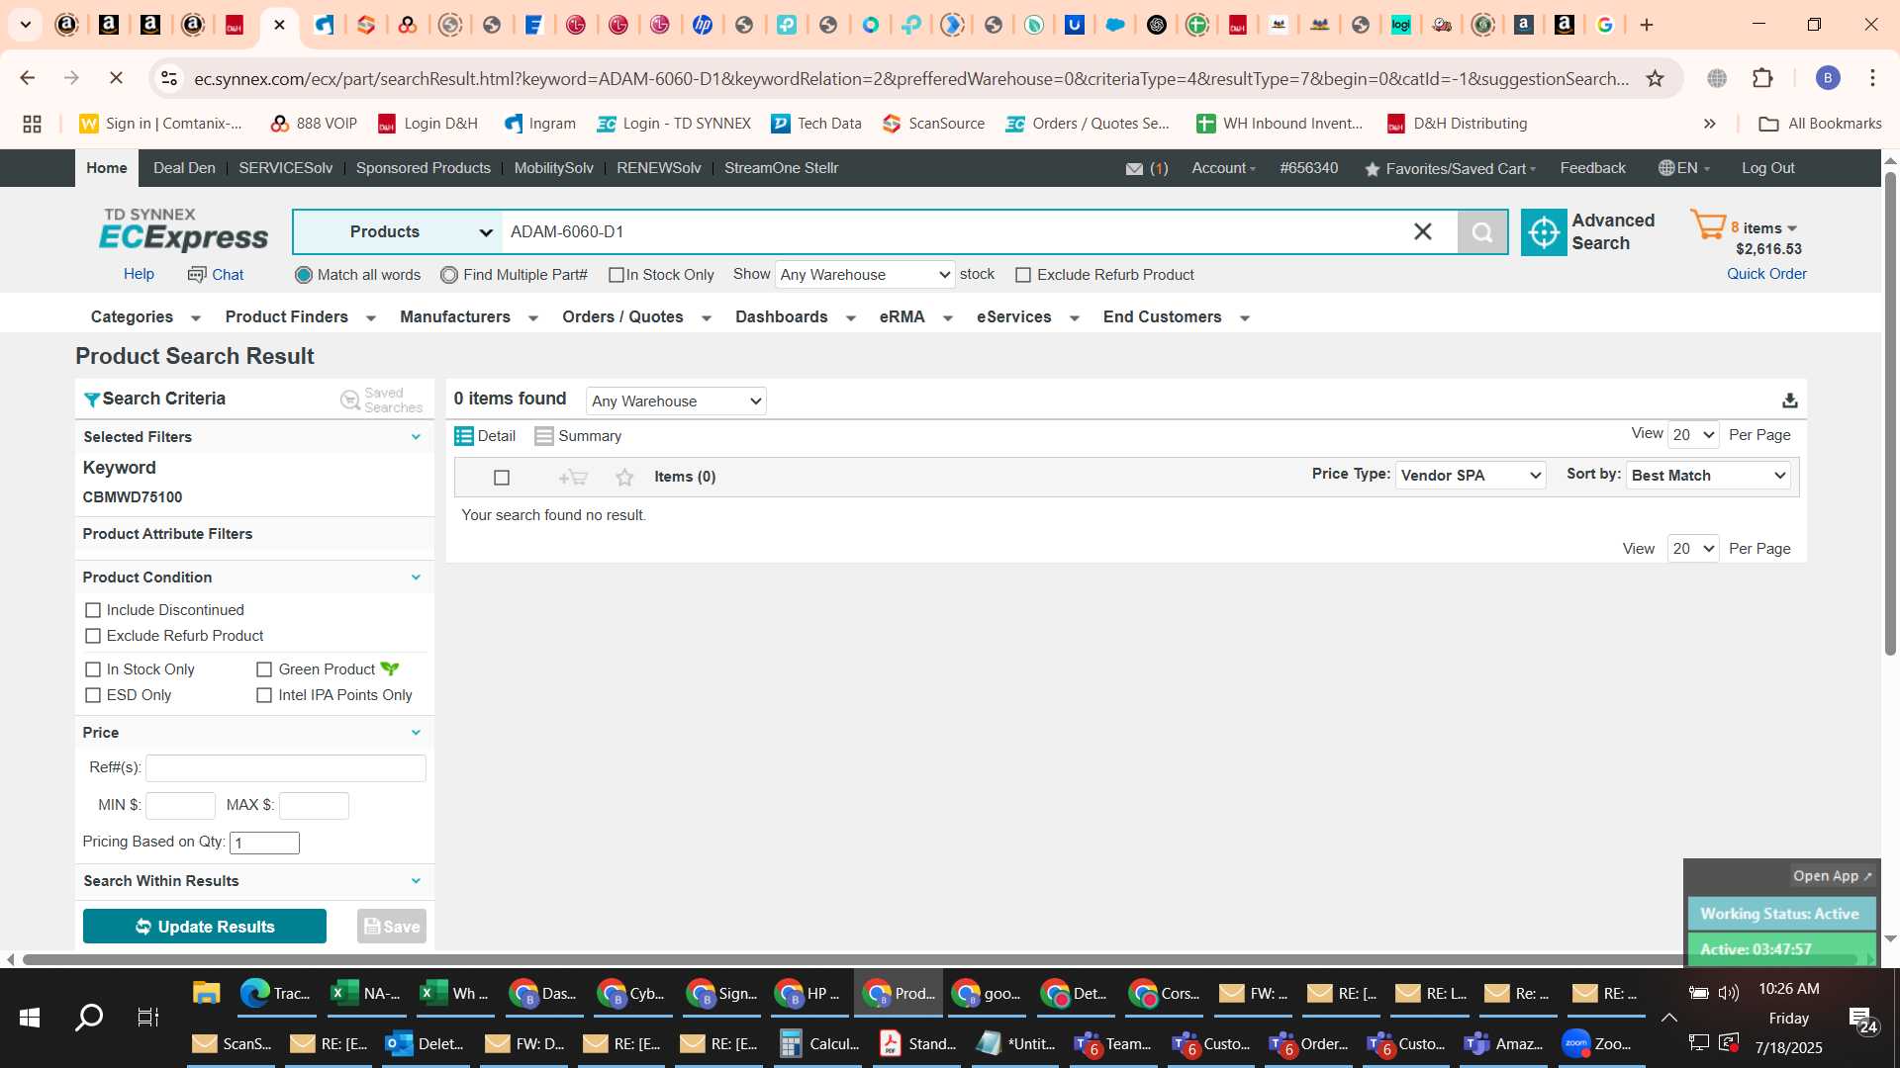Click the Quick Order link
1900x1068 pixels.
[x=1766, y=274]
